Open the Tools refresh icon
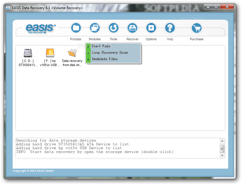This screenshot has height=185, width=242. (113, 28)
